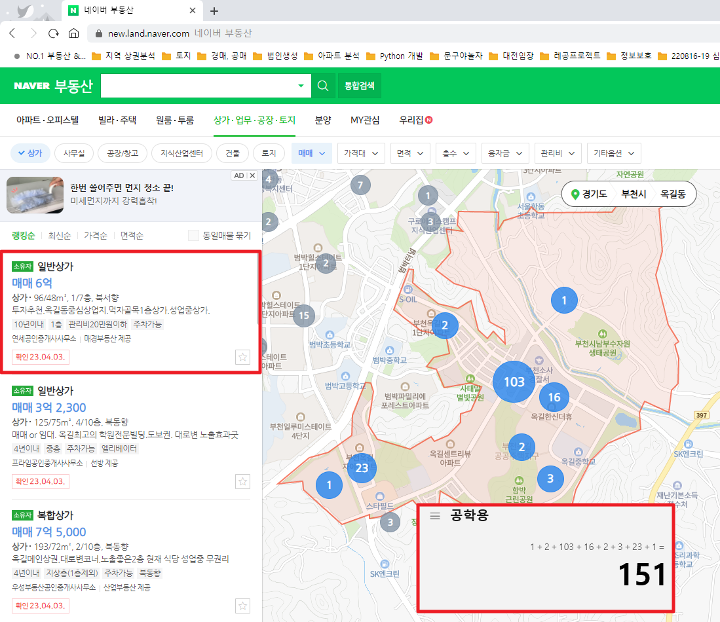Close the ad banner X
Image resolution: width=720 pixels, height=622 pixels.
pyautogui.click(x=252, y=175)
